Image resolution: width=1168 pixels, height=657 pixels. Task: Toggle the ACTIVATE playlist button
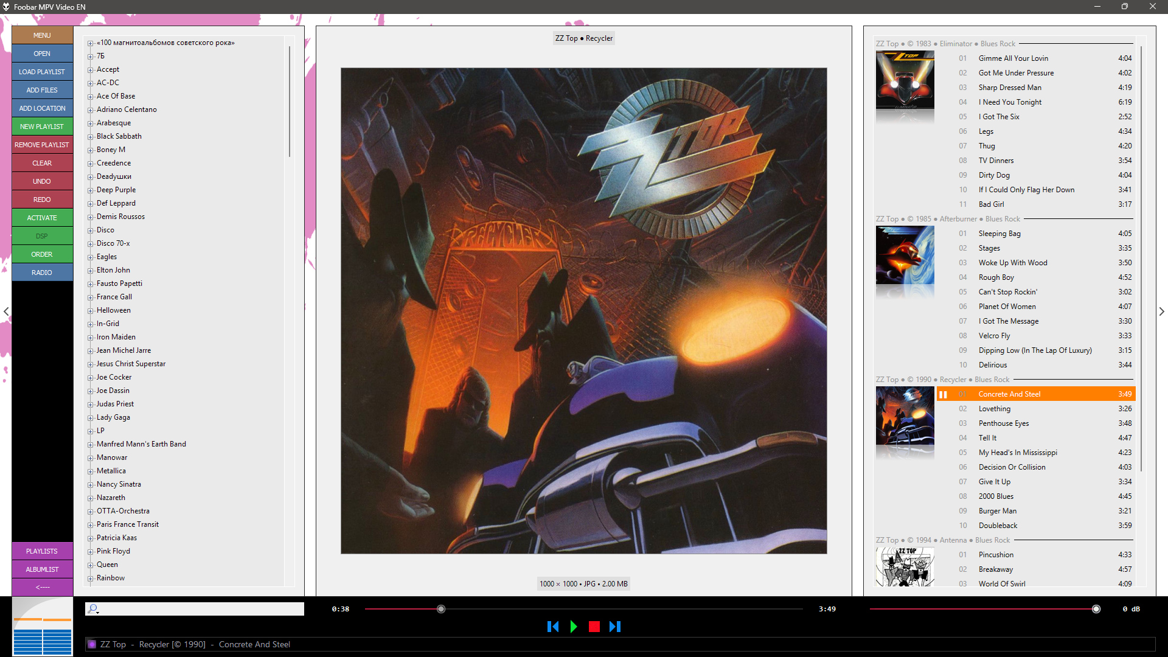tap(42, 218)
